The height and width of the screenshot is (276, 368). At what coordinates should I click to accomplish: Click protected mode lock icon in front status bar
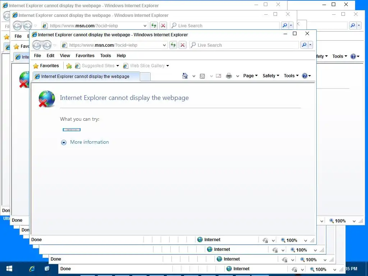(x=265, y=240)
